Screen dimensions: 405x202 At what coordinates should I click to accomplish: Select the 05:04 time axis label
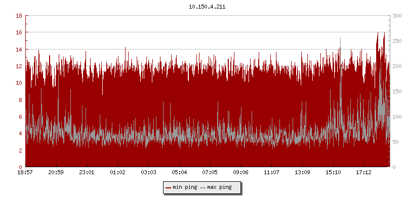179,173
